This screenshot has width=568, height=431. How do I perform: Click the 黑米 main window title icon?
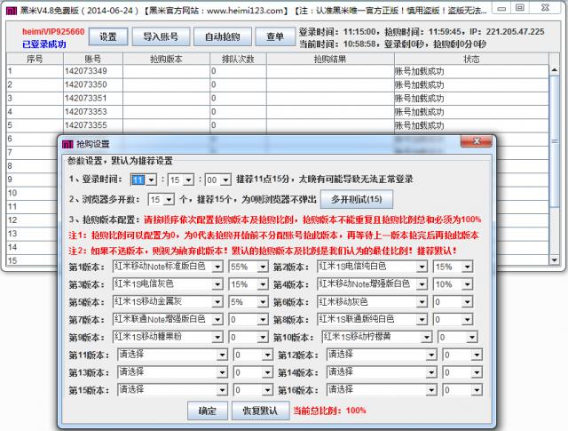pyautogui.click(x=12, y=11)
